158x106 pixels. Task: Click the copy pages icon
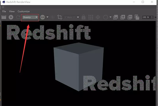click(x=137, y=17)
